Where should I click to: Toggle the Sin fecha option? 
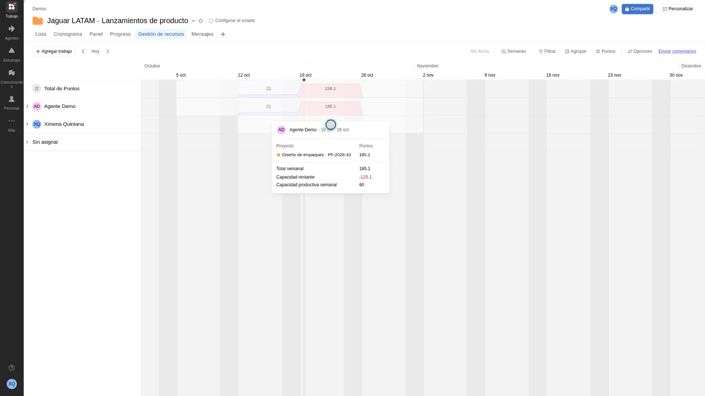coord(479,51)
